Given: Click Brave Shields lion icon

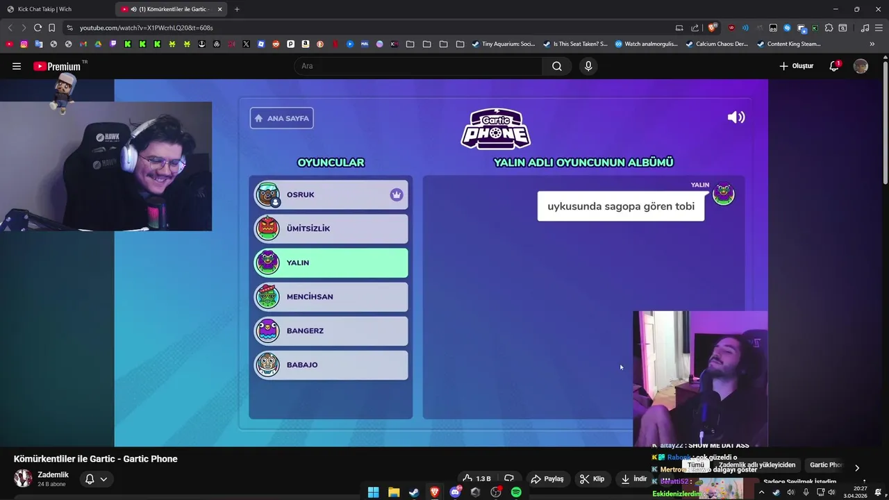Looking at the screenshot, I should pos(712,28).
